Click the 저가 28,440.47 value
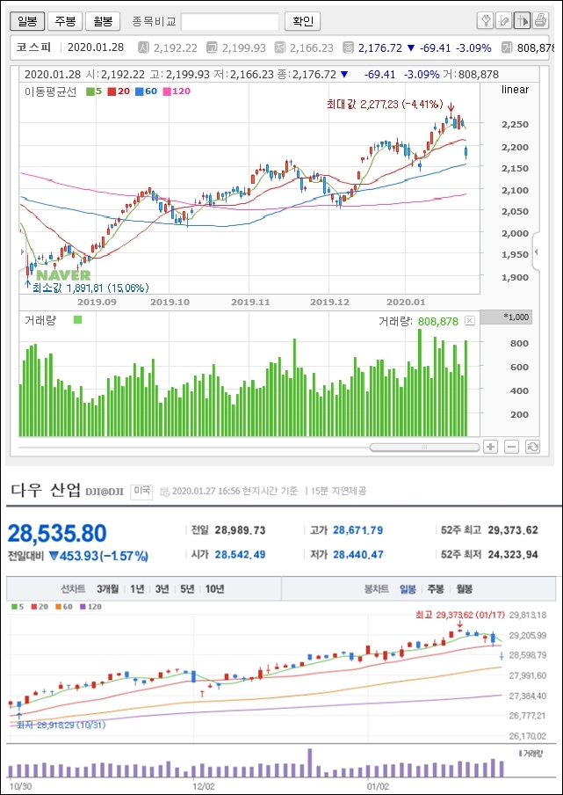Image resolution: width=563 pixels, height=795 pixels. (358, 555)
